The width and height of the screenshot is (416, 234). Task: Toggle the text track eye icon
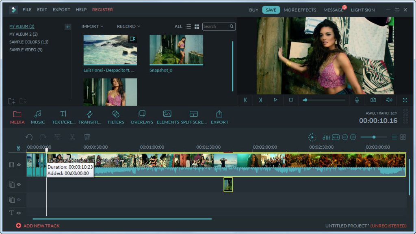pos(19,213)
